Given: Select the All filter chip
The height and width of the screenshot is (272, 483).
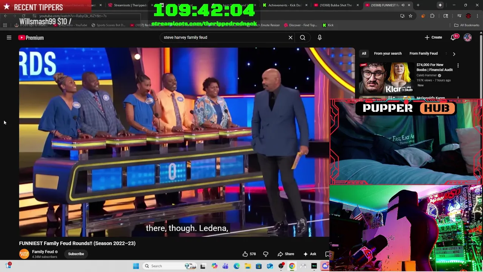Looking at the screenshot, I should [364, 54].
